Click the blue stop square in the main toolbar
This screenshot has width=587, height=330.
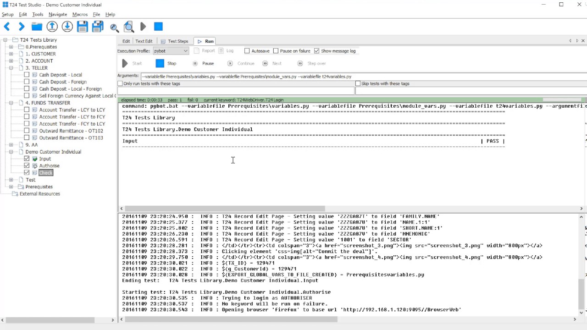[x=158, y=27]
